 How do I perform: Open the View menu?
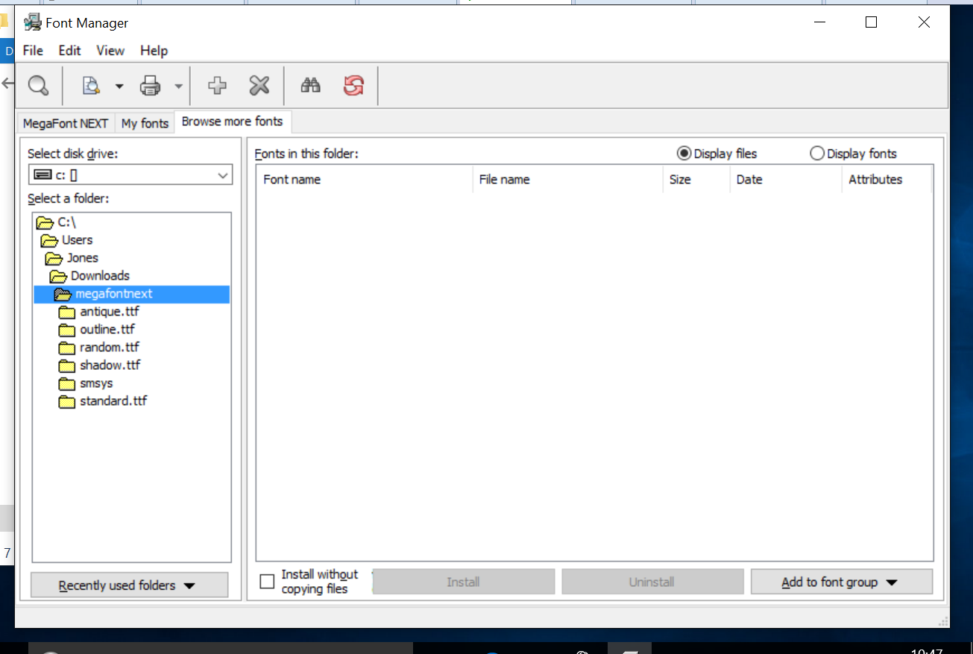pos(110,51)
